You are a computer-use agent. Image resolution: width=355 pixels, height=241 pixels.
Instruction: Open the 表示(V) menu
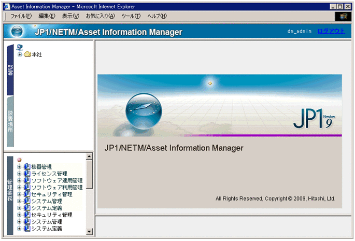point(70,16)
